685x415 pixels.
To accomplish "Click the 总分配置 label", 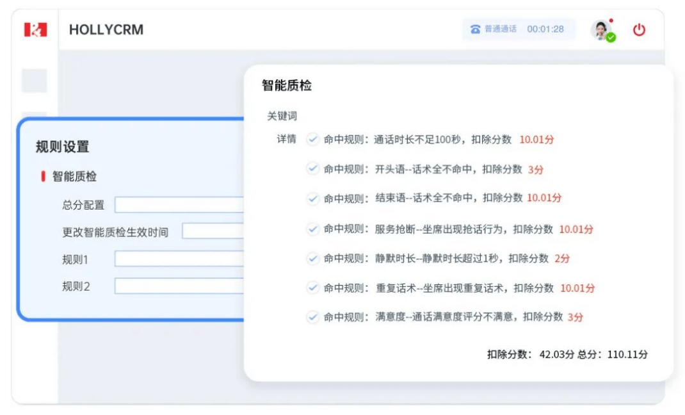I will pyautogui.click(x=83, y=205).
